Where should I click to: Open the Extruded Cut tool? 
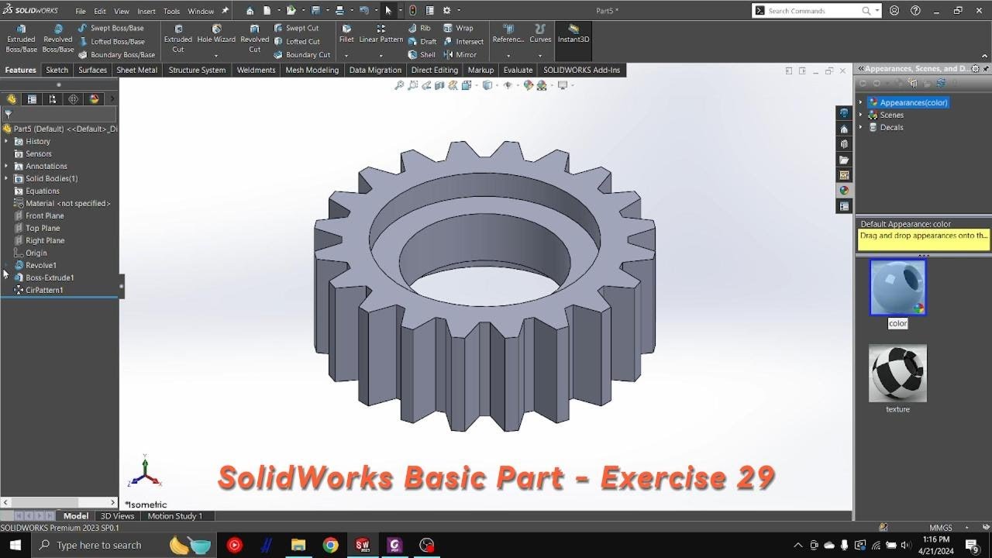coord(178,39)
